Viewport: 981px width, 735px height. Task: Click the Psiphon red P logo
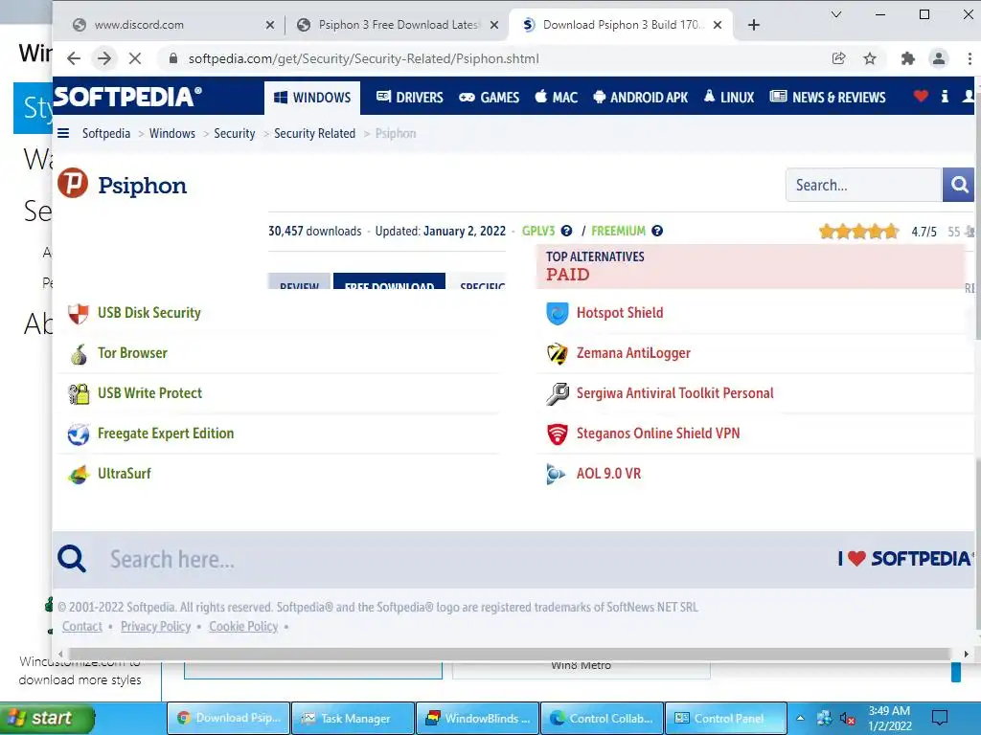(73, 183)
